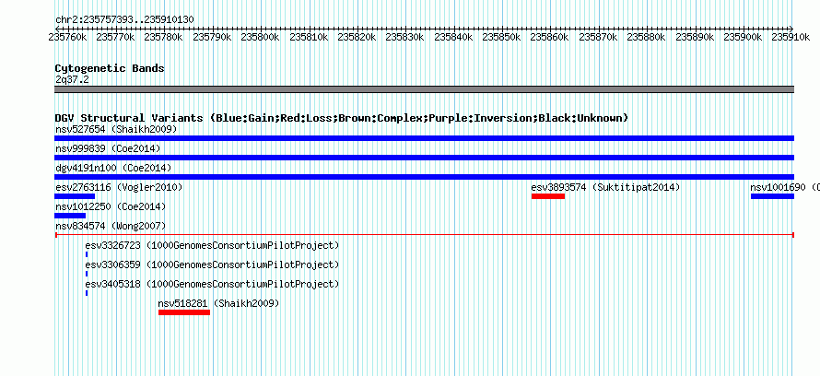Viewport: 820px width, 376px height.
Task: Select short blue bar under esv2763116
Action: (75, 196)
